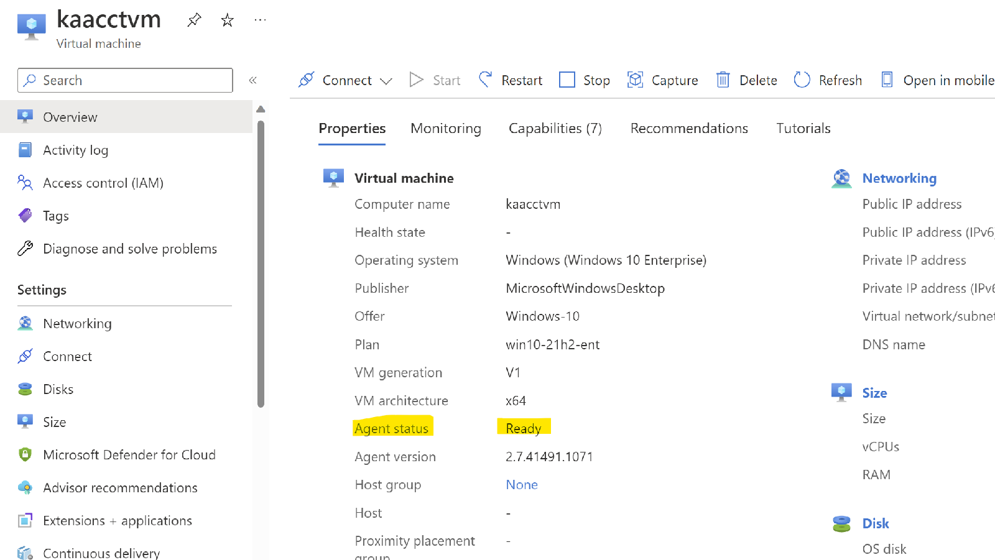Select the Agent version value 2.7.41491.1071
This screenshot has height=560, width=995.
(x=549, y=457)
